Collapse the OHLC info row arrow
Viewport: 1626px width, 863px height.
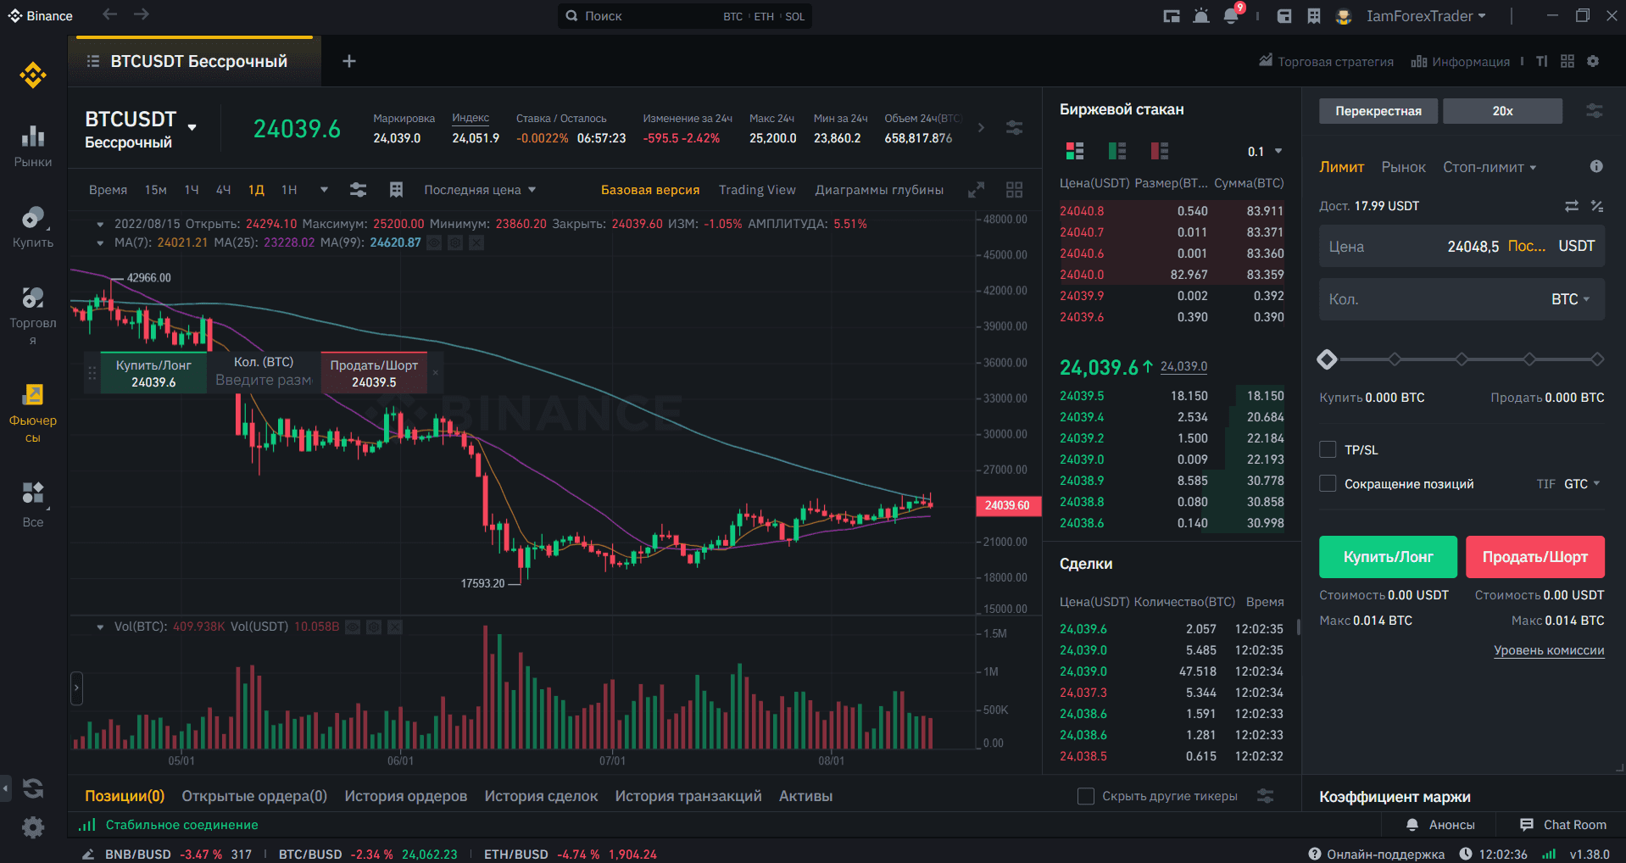point(100,225)
